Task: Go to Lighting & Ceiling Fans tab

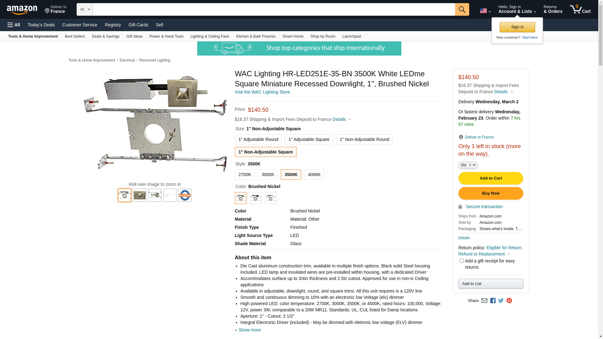Action: tap(209, 36)
